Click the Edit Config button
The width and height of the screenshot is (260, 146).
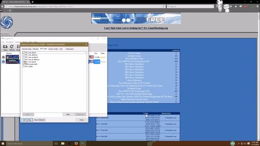(27, 120)
